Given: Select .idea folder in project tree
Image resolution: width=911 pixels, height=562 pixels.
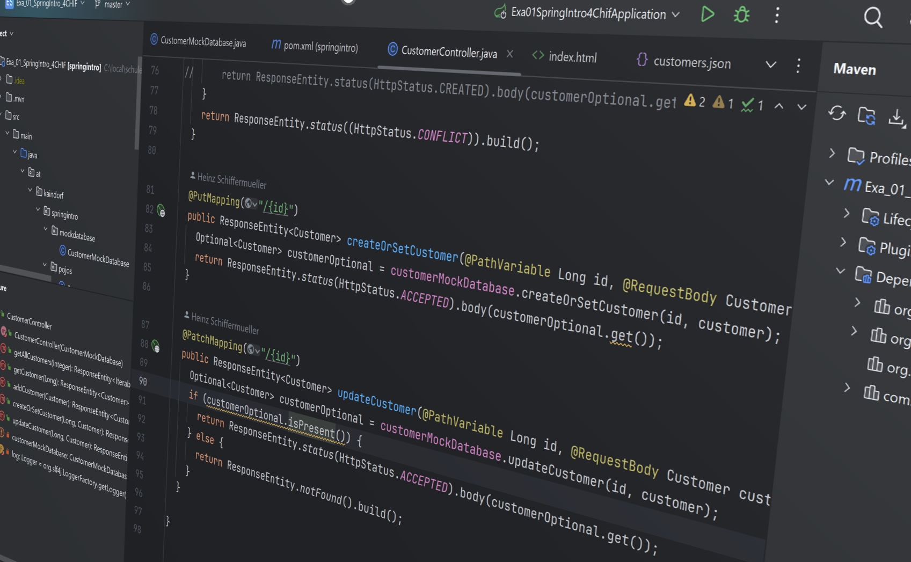Looking at the screenshot, I should (x=15, y=80).
